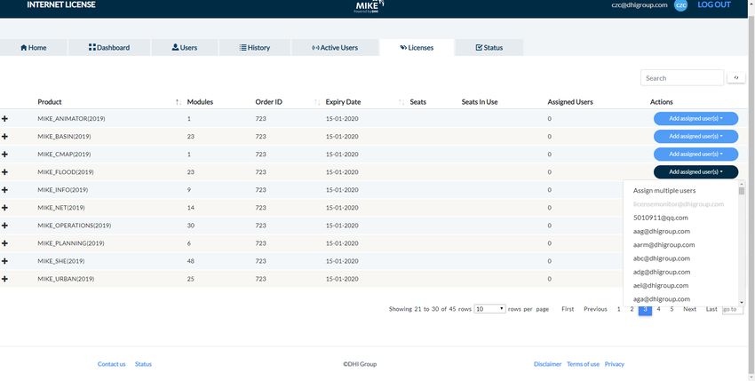Open Add assigned user(s) for MIKE_CMAP
Image resolution: width=755 pixels, height=381 pixels.
click(695, 155)
